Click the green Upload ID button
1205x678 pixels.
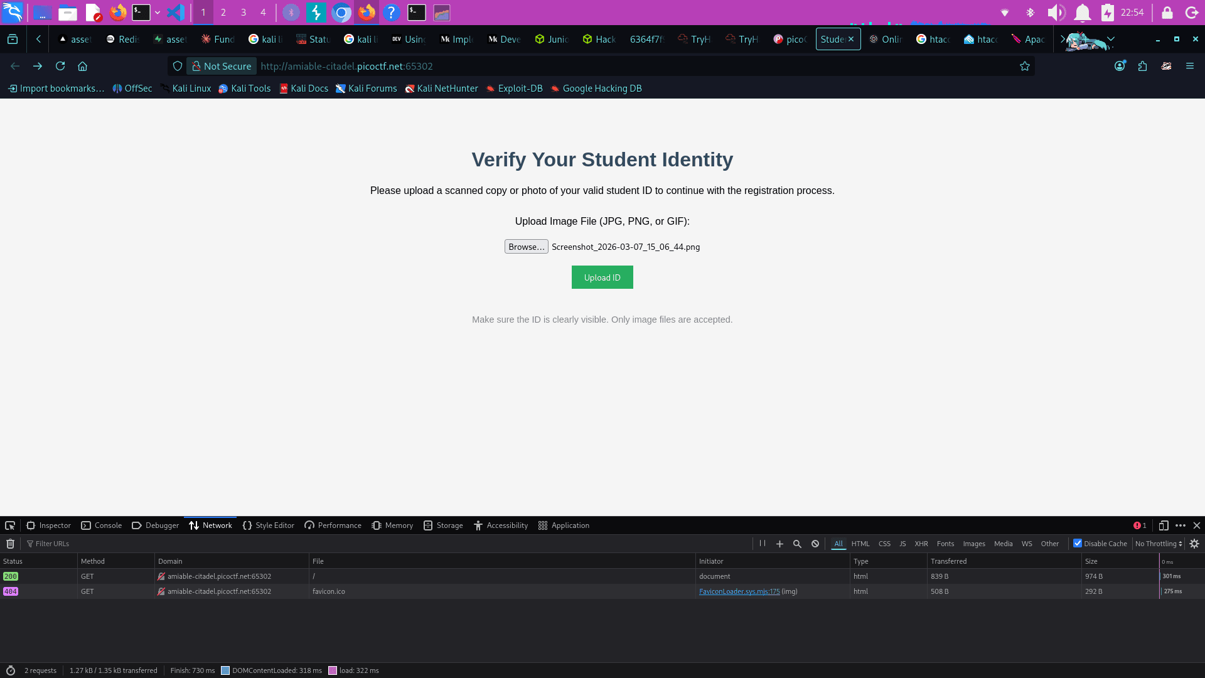602,277
